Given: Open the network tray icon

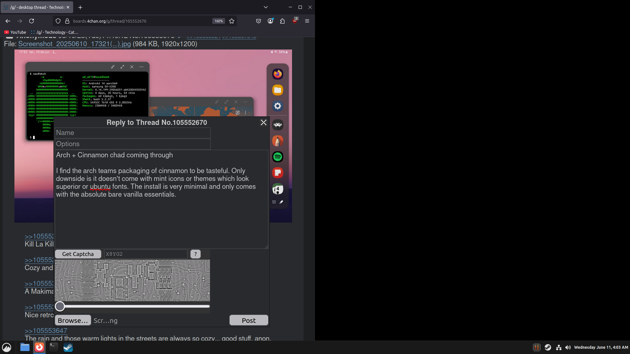Looking at the screenshot, I should [x=558, y=347].
